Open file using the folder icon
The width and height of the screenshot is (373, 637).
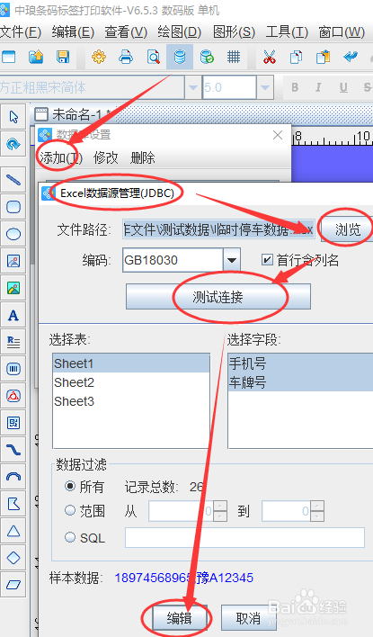[36, 57]
